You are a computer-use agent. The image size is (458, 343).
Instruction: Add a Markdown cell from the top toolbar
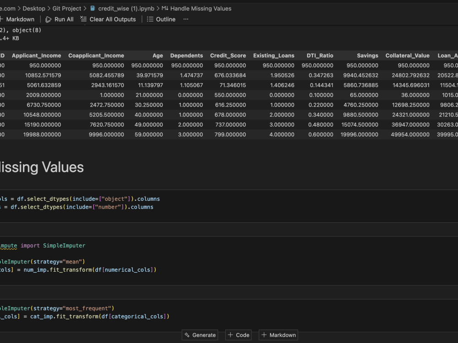click(17, 19)
